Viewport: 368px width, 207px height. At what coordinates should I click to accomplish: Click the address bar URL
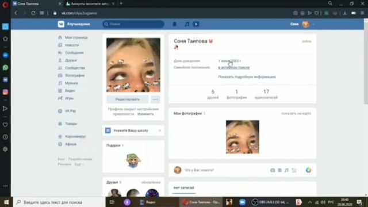pos(79,13)
